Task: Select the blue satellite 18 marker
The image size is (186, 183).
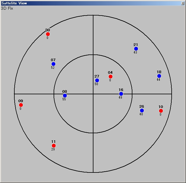Action: (x=159, y=76)
